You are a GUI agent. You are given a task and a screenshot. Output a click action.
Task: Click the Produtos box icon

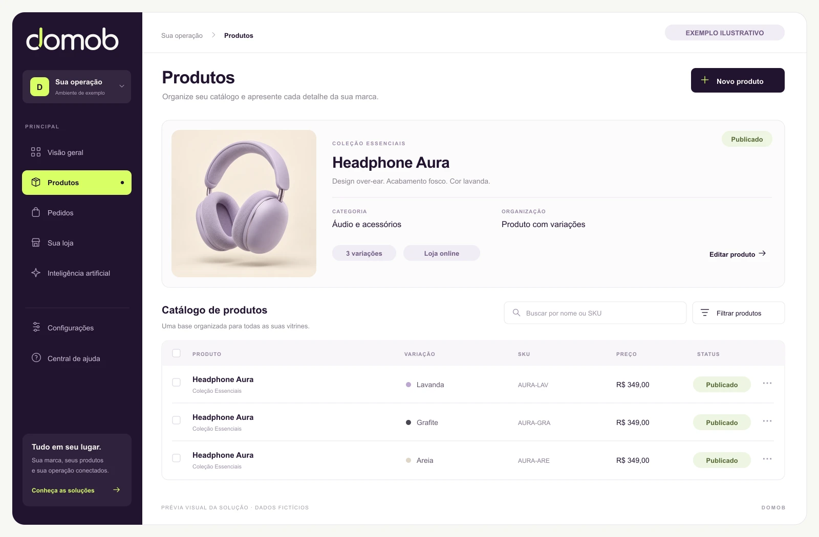click(36, 182)
